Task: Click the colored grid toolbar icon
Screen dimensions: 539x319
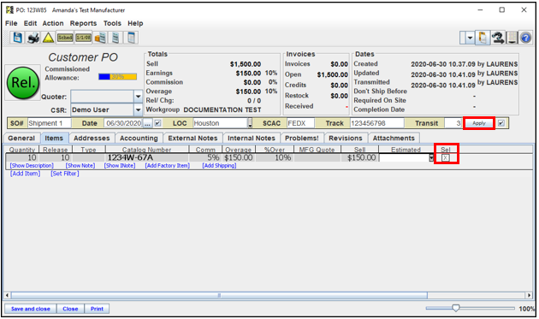Action: [x=512, y=38]
